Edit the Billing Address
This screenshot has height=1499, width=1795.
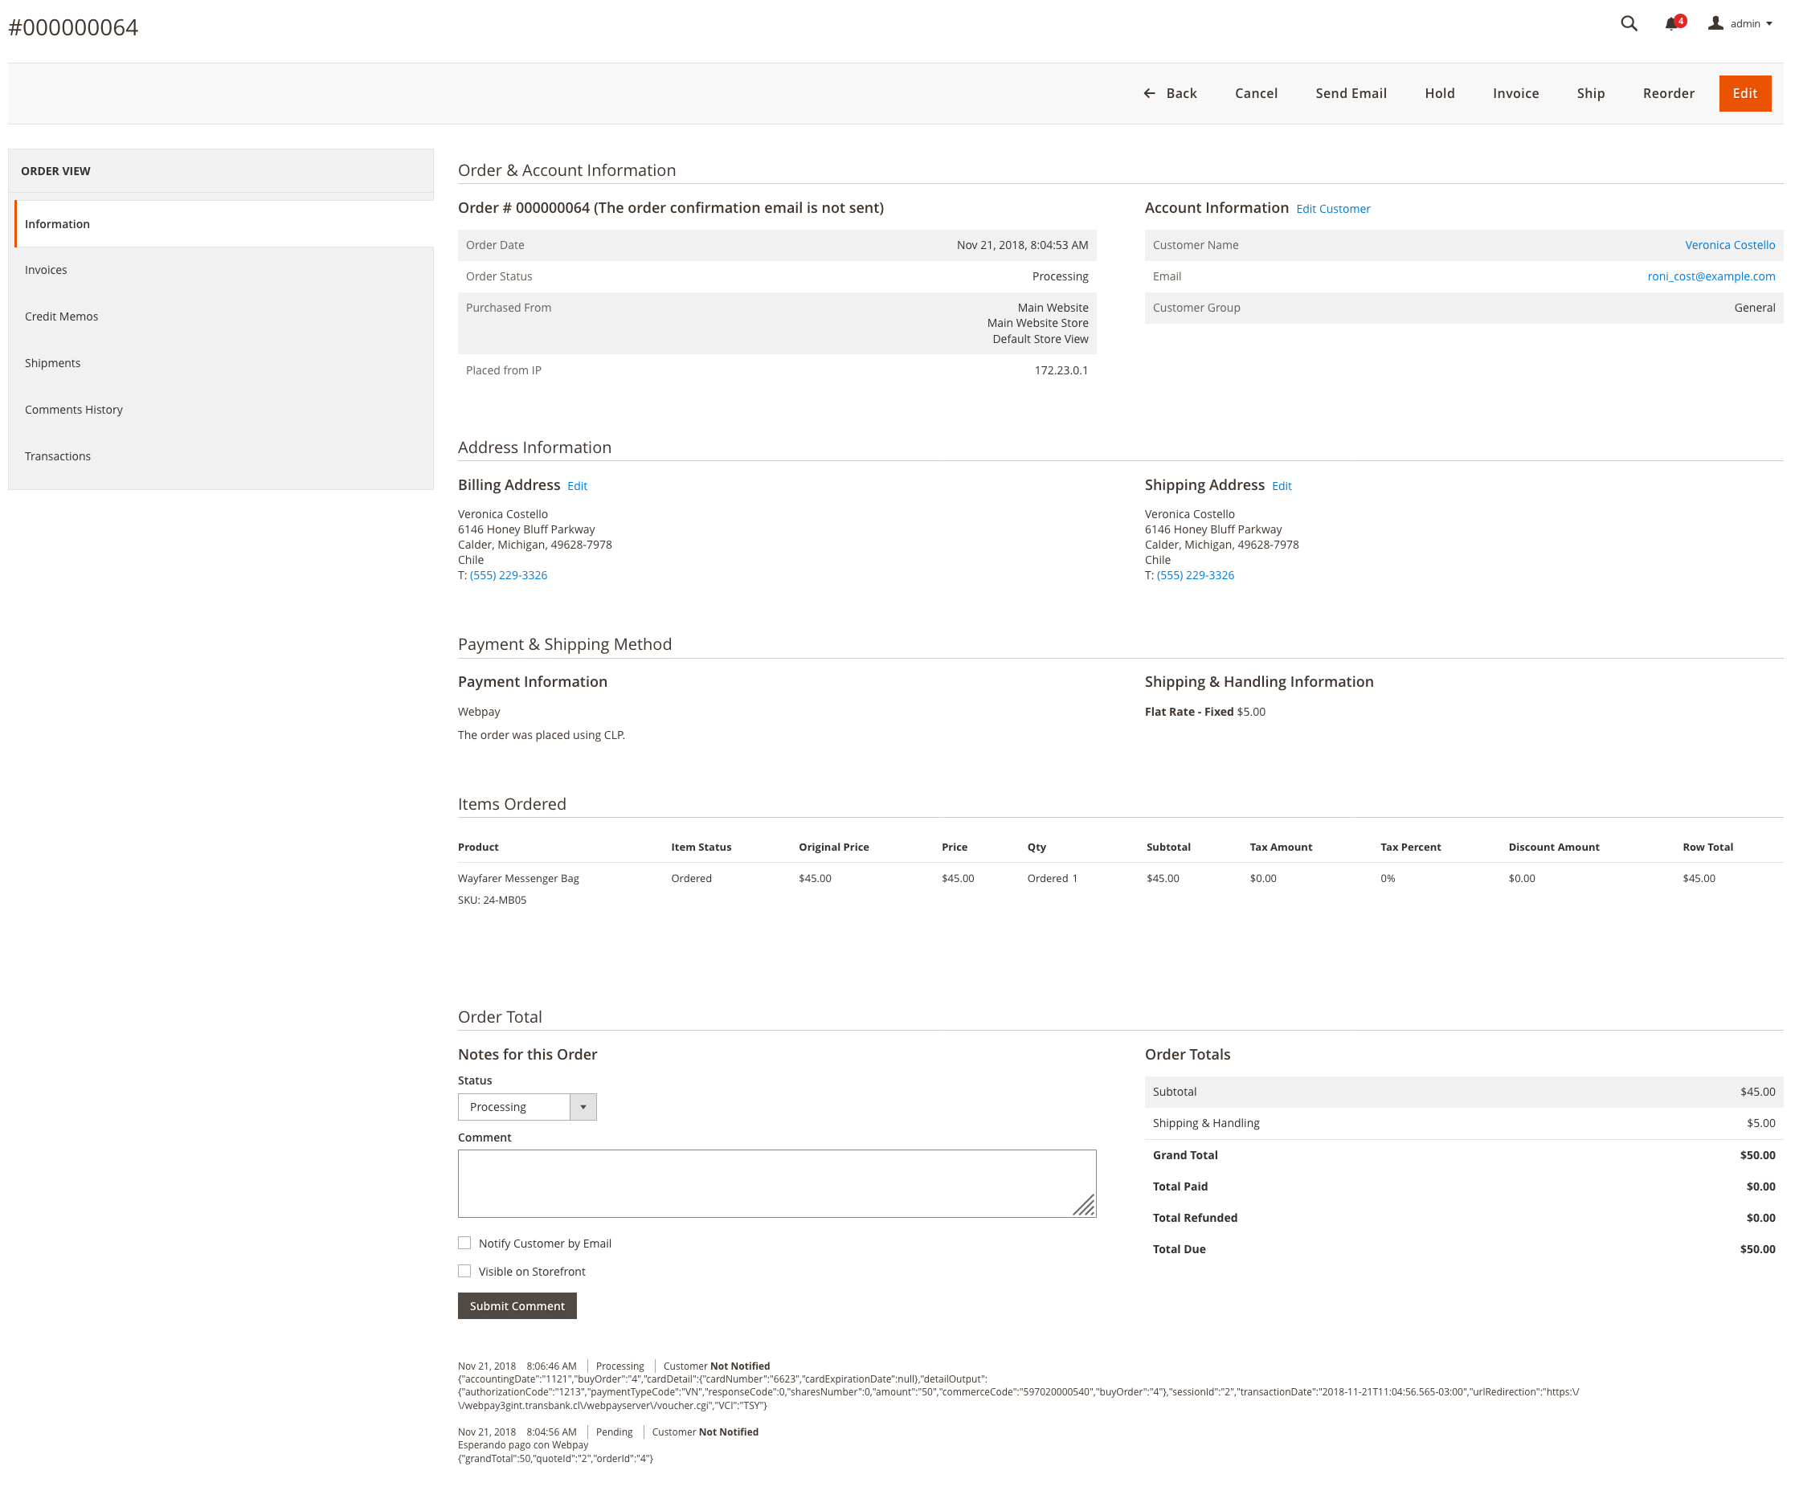(x=577, y=486)
